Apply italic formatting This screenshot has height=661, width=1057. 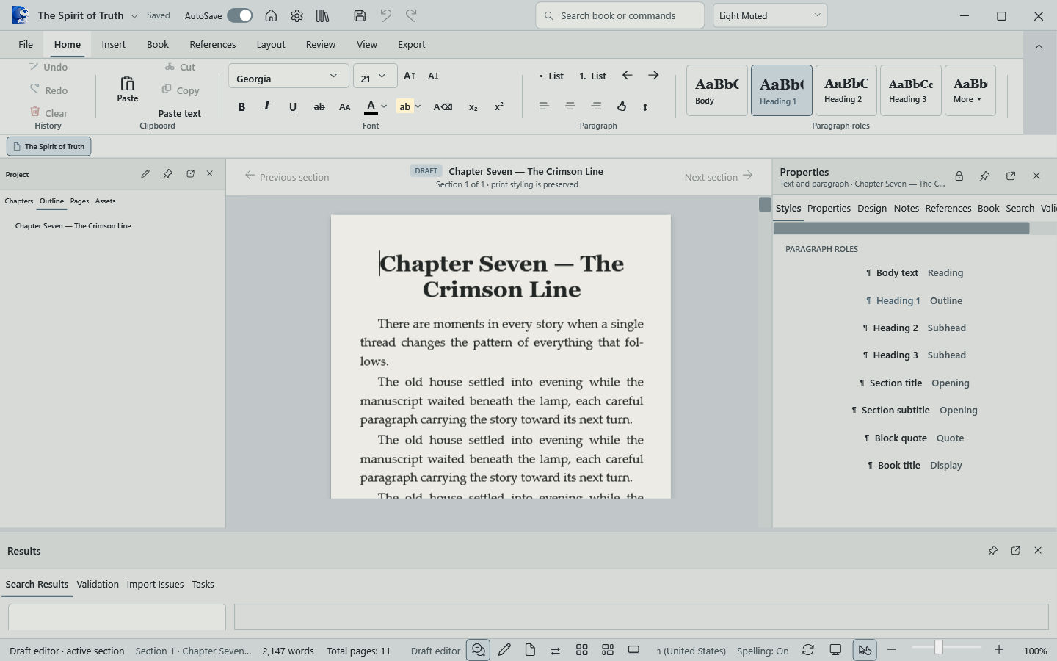266,106
